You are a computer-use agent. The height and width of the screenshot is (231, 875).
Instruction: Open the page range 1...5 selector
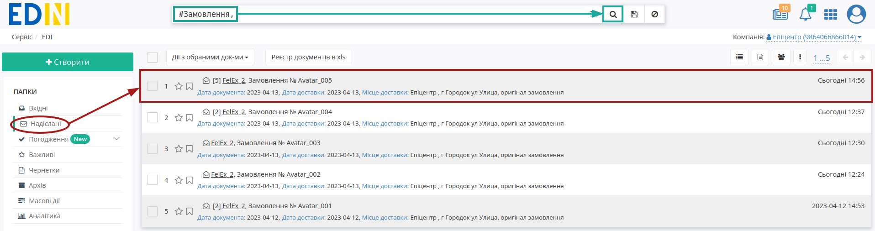822,58
